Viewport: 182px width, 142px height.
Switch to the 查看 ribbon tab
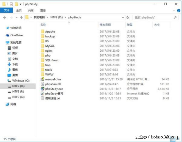point(43,10)
